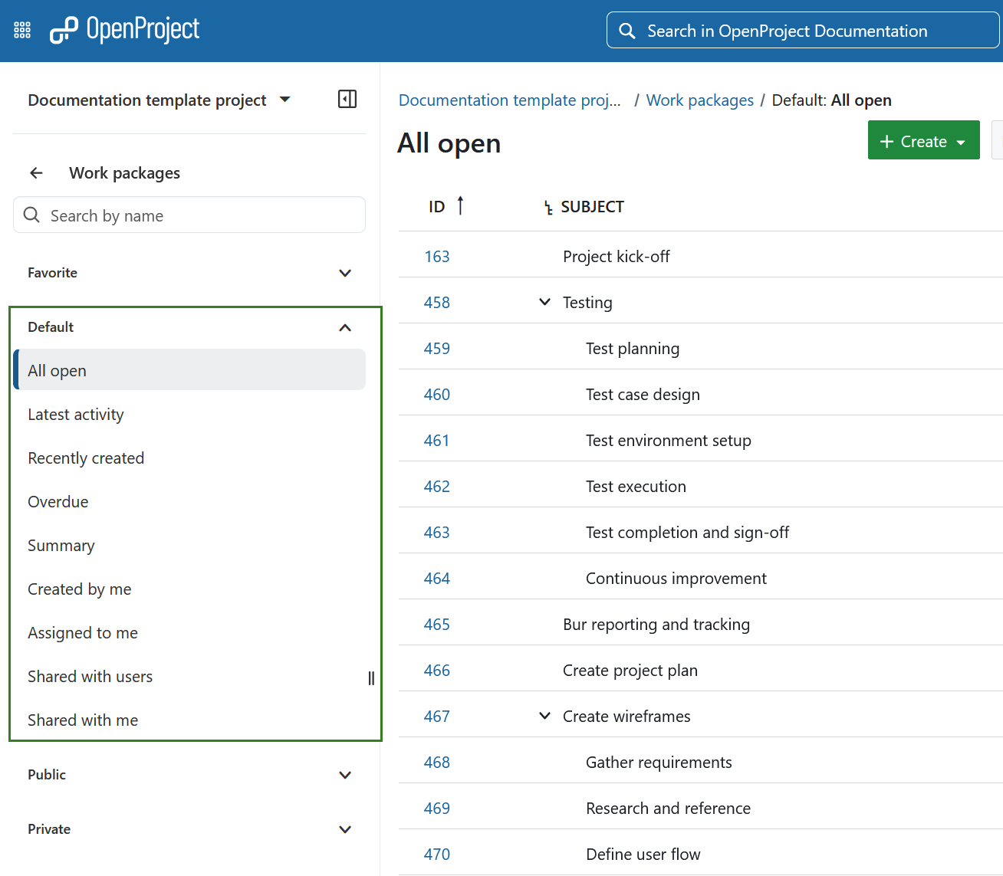Viewport: 1003px width, 876px height.
Task: Click the OpenProject logo
Action: click(x=124, y=30)
